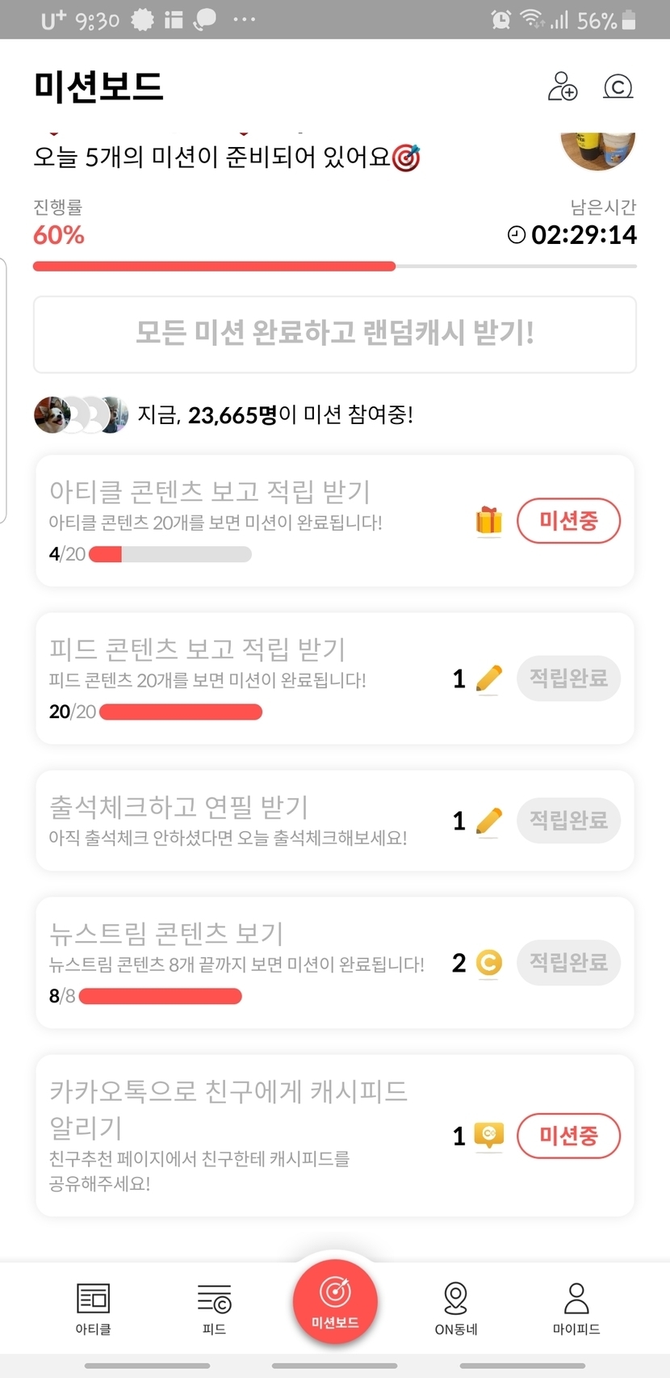This screenshot has width=670, height=1378.
Task: Tap the pencil icon on 출석체크 mission
Action: click(x=489, y=821)
